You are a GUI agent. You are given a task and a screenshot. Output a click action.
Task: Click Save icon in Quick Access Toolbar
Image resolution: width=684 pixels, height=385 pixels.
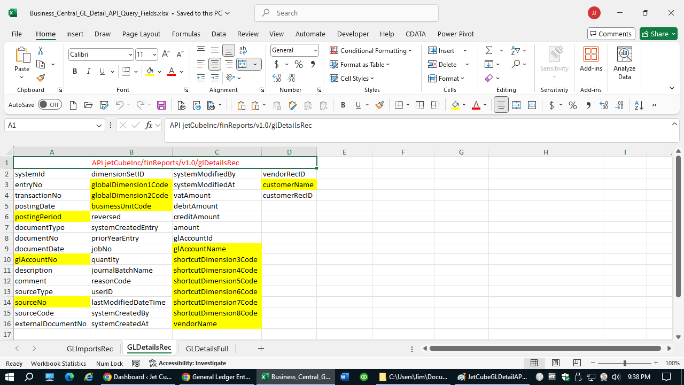click(161, 105)
